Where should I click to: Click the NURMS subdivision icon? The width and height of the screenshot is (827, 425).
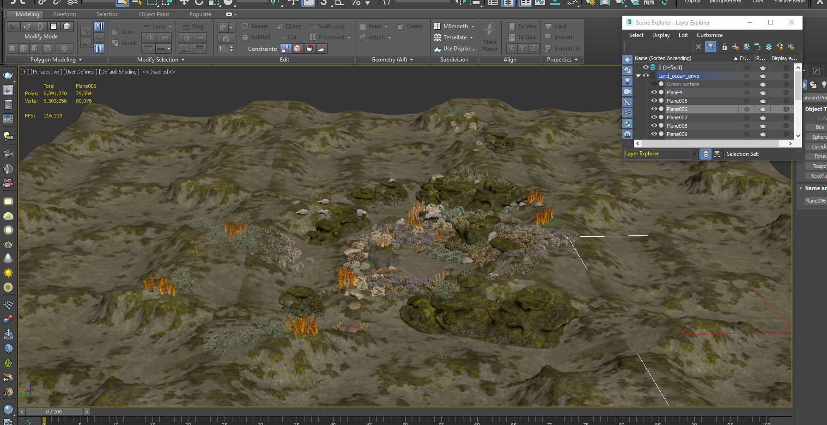point(245,37)
